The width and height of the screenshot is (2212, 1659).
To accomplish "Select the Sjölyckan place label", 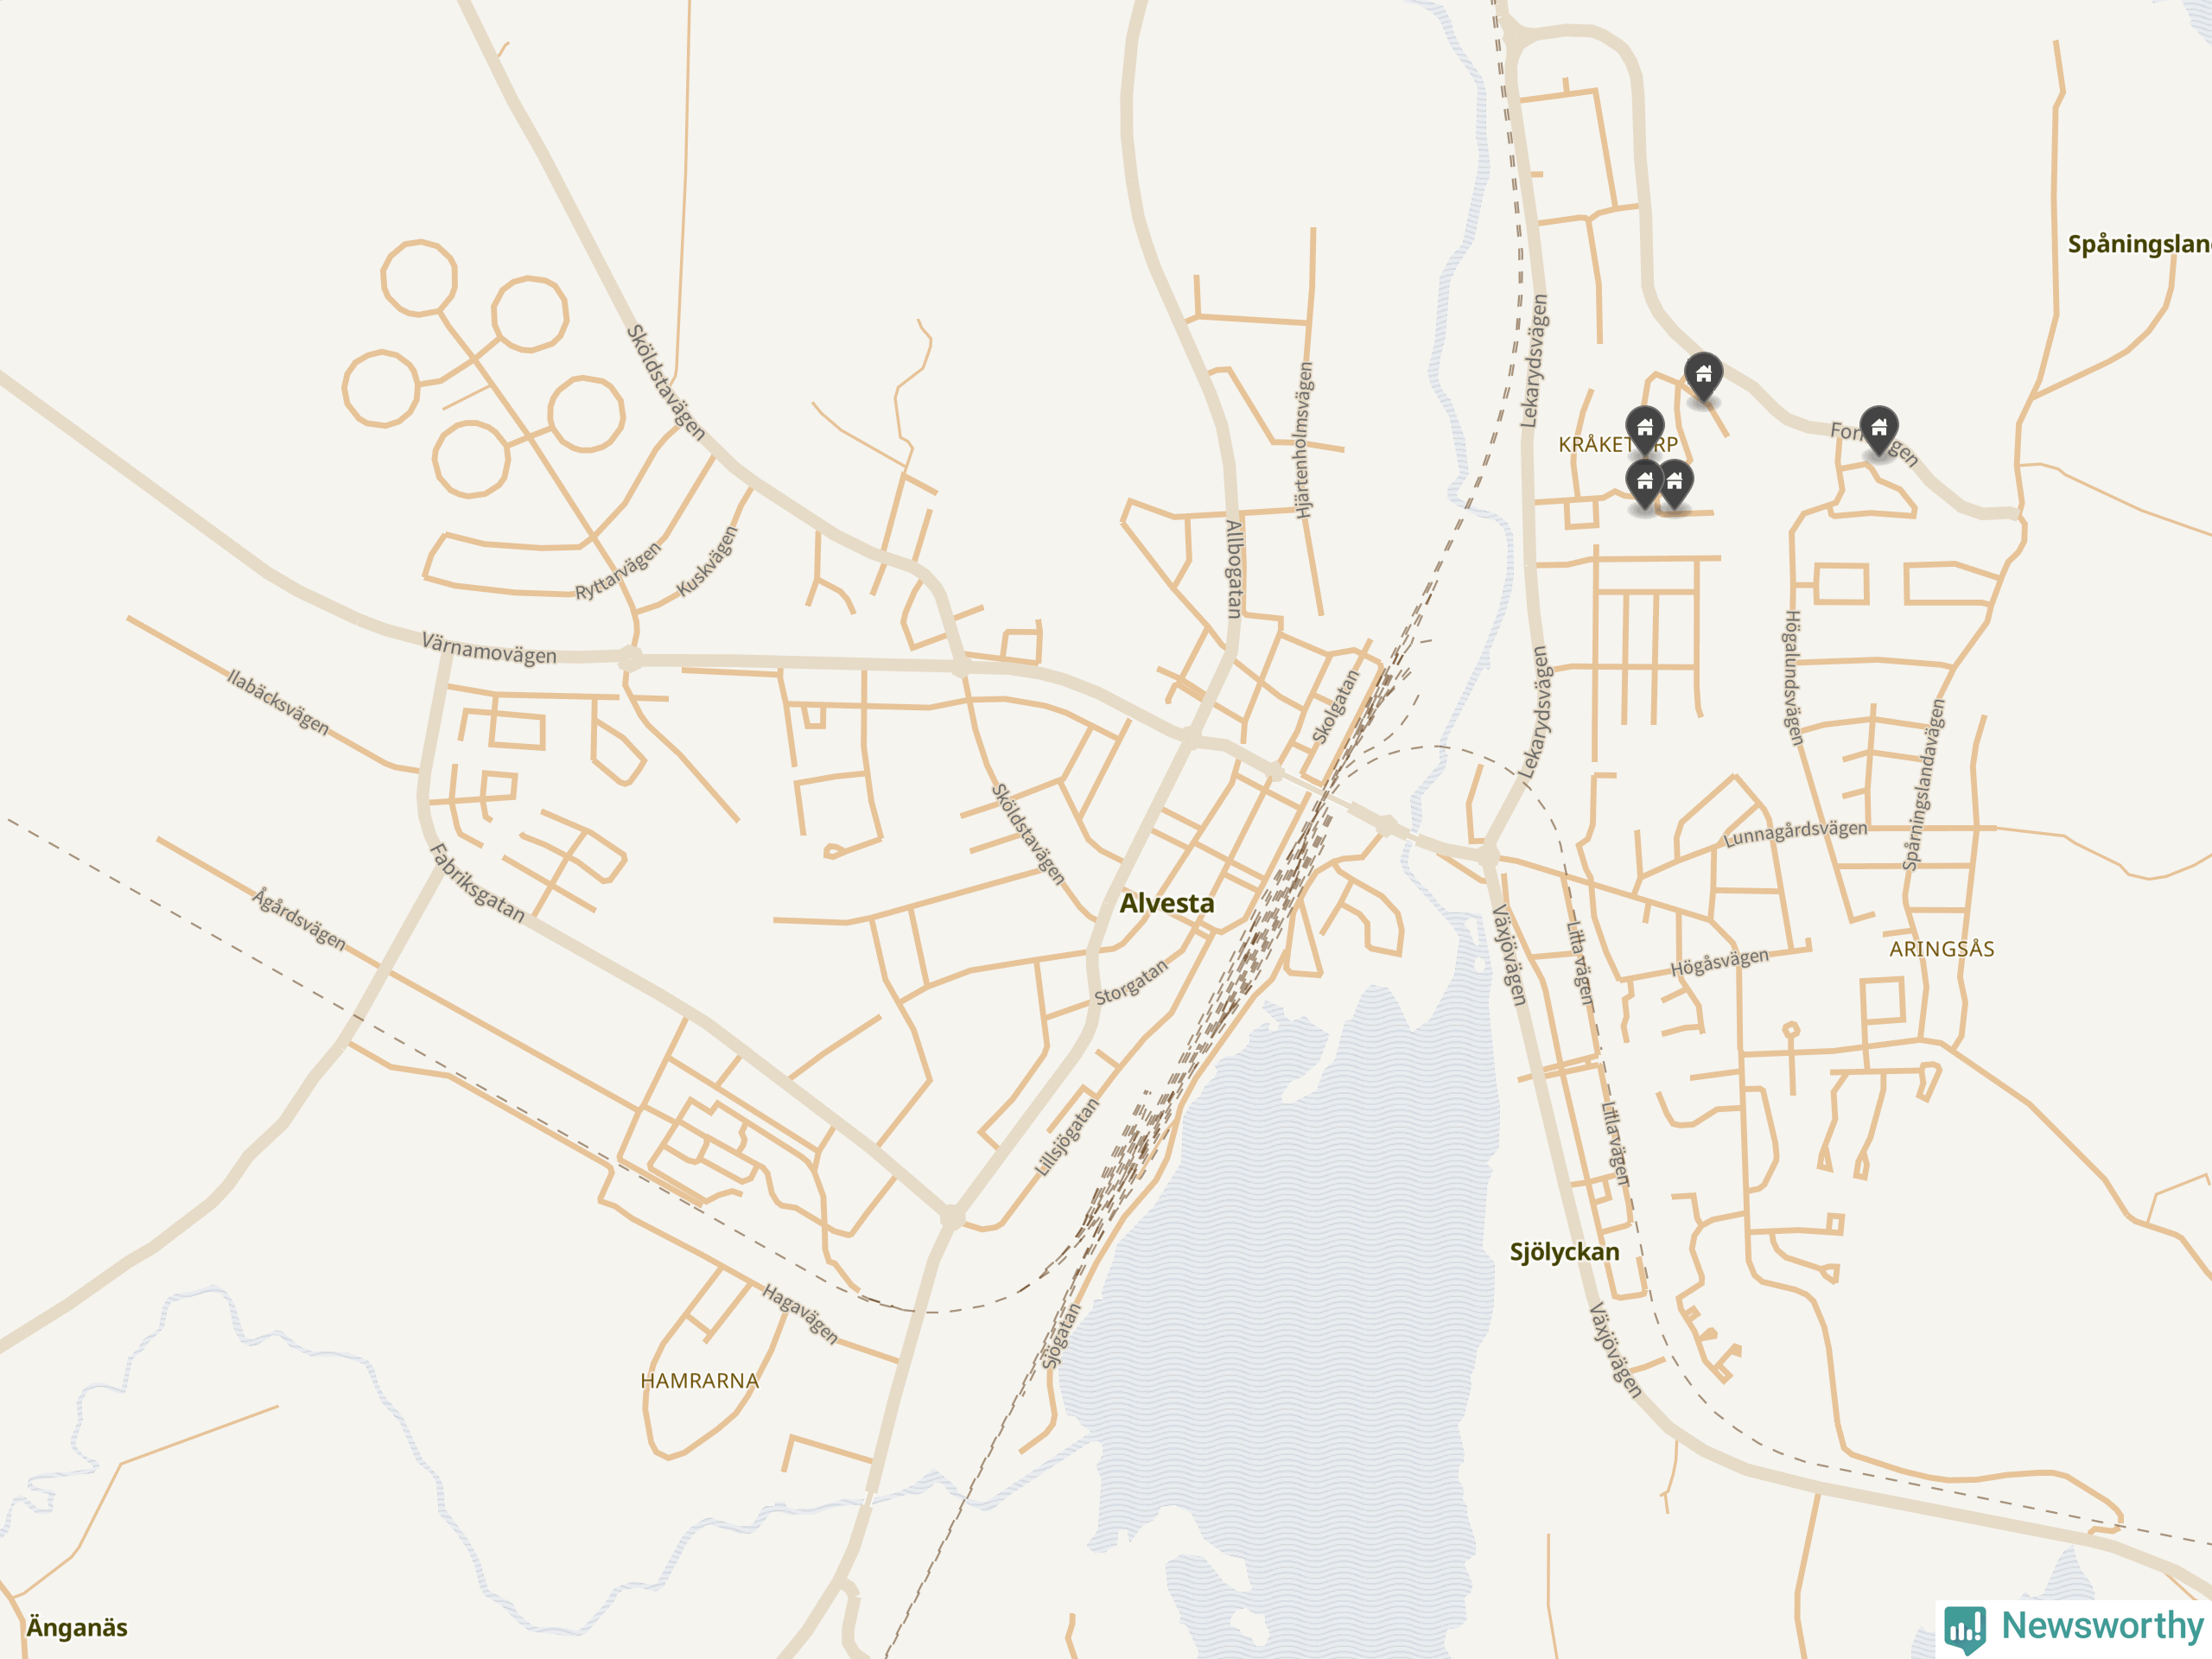I will point(1564,1252).
